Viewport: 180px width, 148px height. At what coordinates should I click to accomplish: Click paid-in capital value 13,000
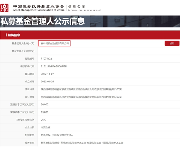44,112
